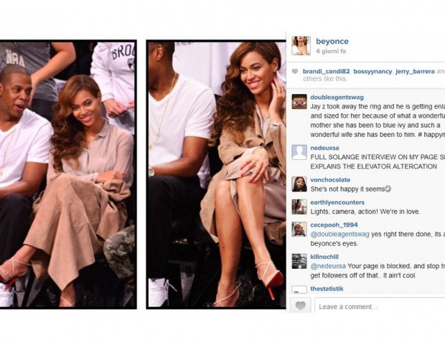
Task: Open doubleagentswag commenter username
Action: coord(337,98)
